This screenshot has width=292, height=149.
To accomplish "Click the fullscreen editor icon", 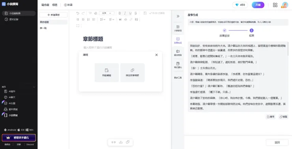I will [78, 26].
